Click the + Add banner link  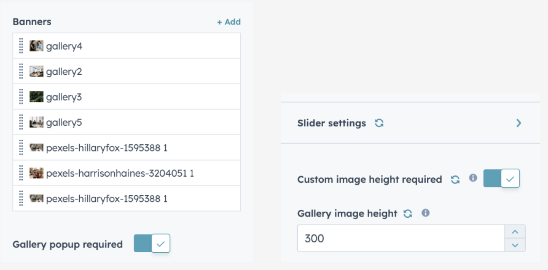tap(229, 21)
